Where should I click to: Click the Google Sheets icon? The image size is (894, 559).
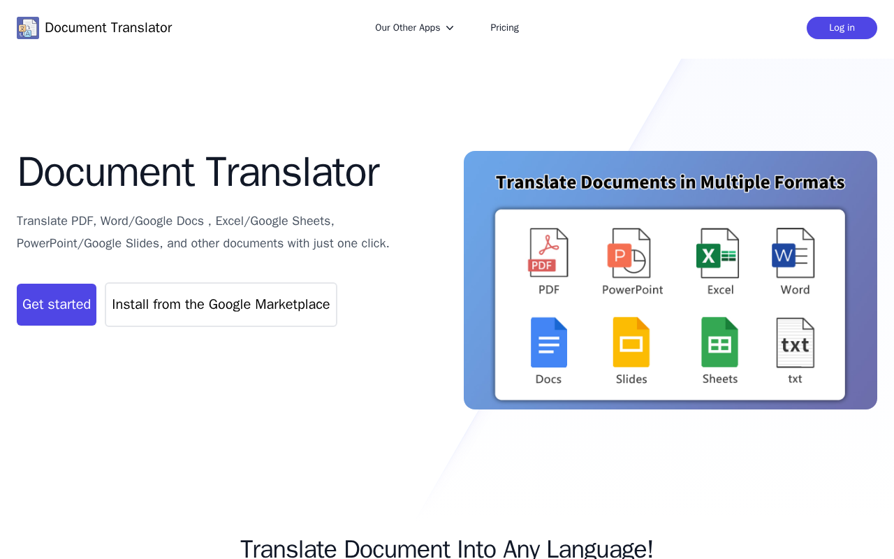(x=719, y=342)
